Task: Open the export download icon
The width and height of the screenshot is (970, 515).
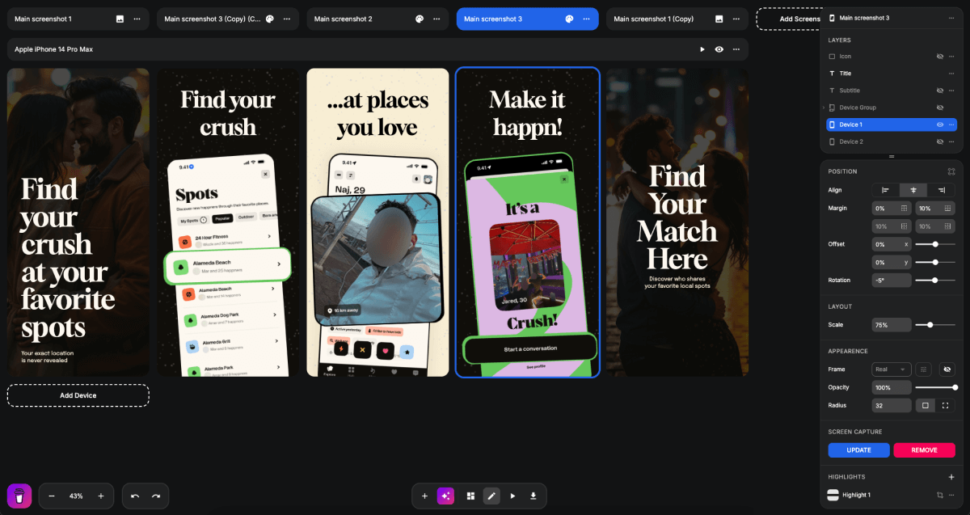Action: [533, 496]
